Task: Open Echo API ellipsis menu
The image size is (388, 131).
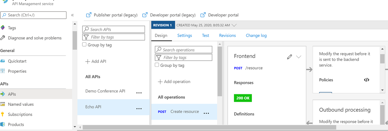Action: pos(139,108)
